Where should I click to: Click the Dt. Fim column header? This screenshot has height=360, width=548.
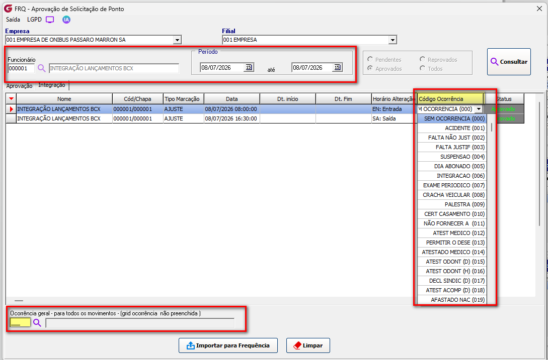click(343, 99)
